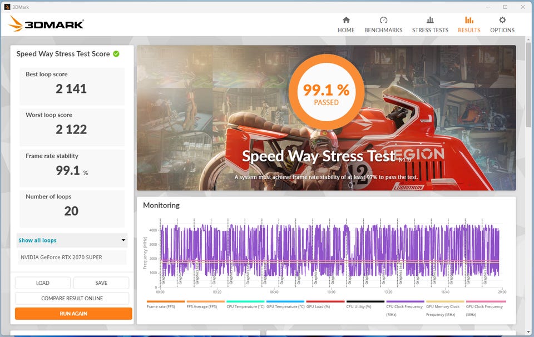Click the Worst loop score value 2 122

tap(71, 130)
